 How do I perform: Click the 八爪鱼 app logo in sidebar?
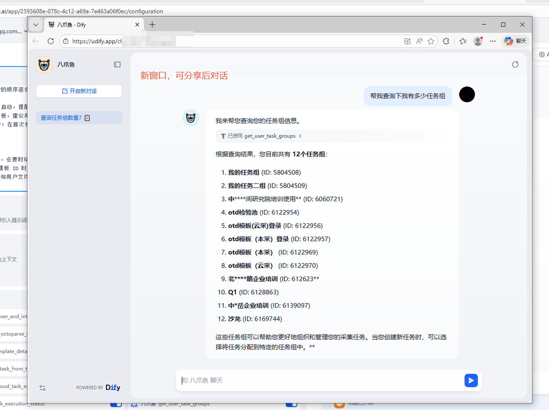point(44,64)
